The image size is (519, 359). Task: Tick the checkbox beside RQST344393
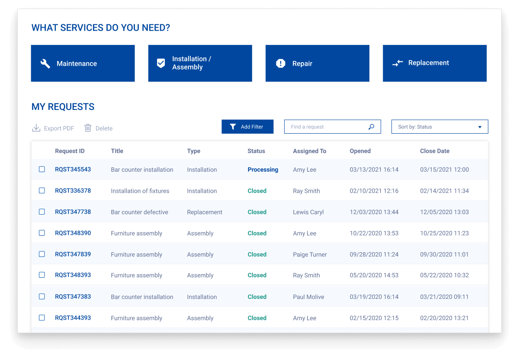click(x=42, y=318)
